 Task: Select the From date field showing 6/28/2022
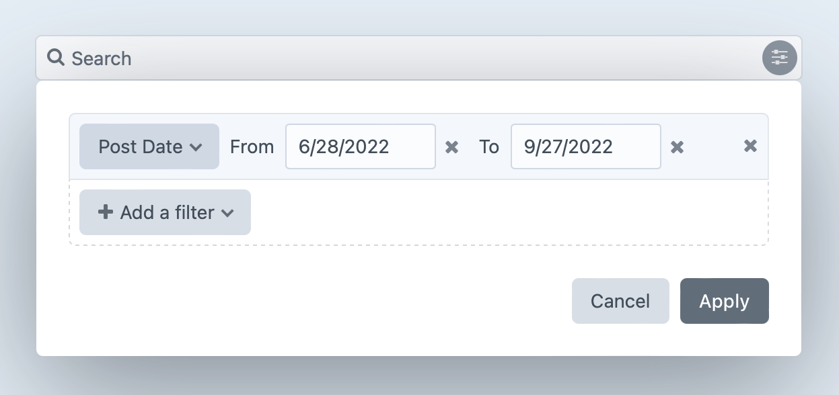[361, 146]
